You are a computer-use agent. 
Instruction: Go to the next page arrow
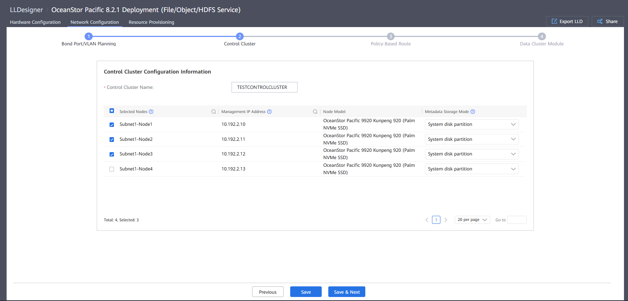pyautogui.click(x=446, y=220)
